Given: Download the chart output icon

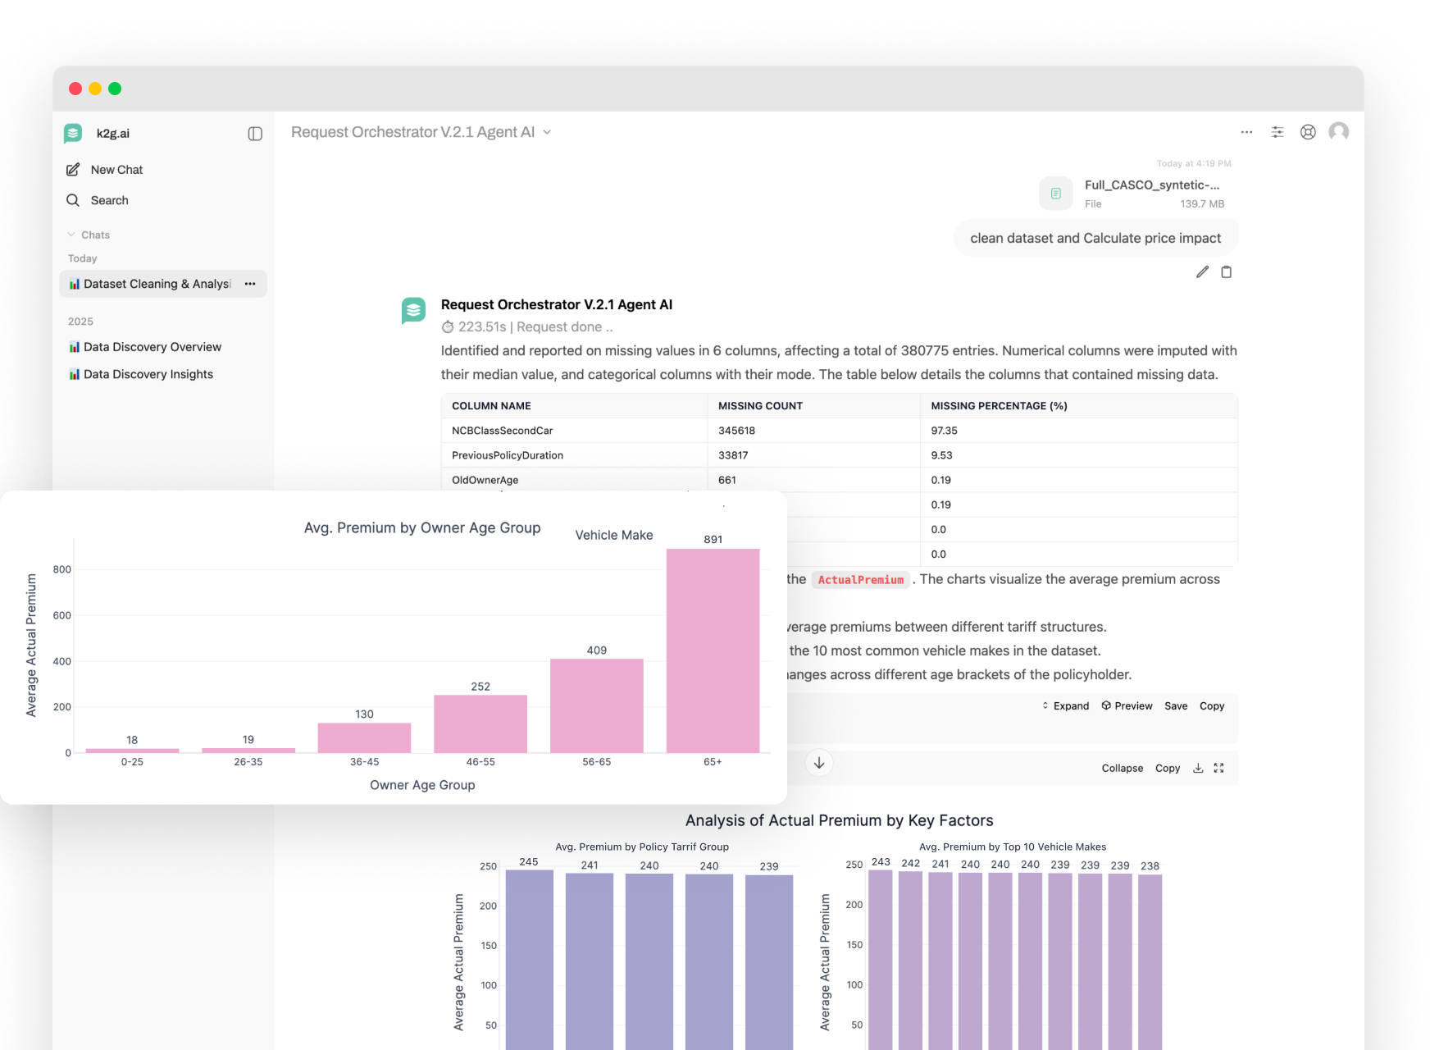Looking at the screenshot, I should pos(1198,769).
